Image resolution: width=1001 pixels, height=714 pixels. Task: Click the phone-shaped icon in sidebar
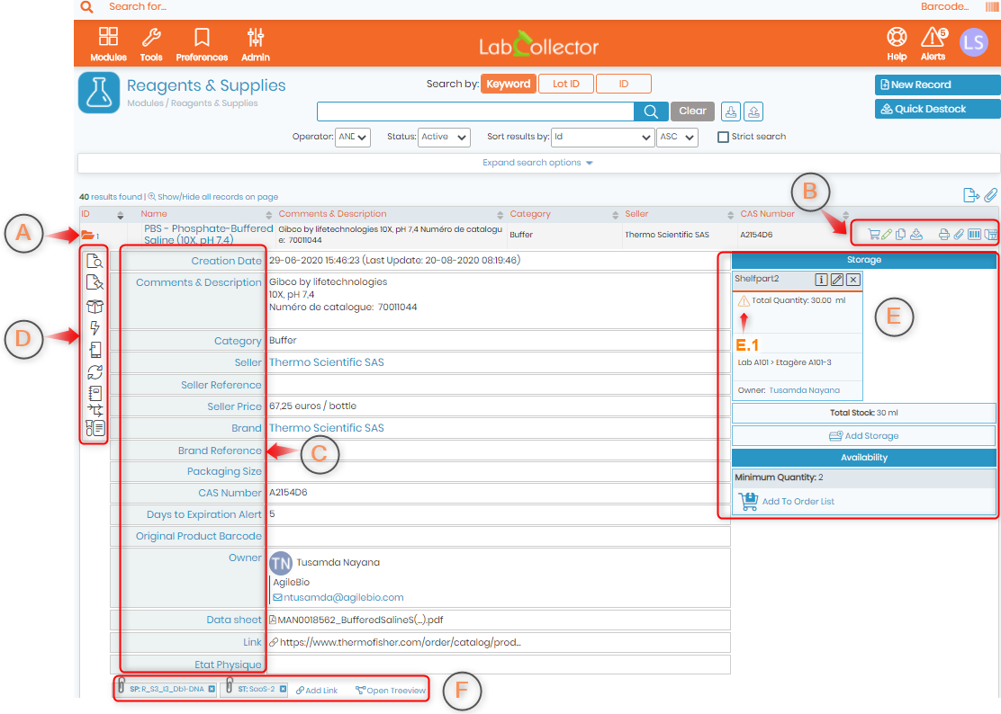pyautogui.click(x=95, y=349)
